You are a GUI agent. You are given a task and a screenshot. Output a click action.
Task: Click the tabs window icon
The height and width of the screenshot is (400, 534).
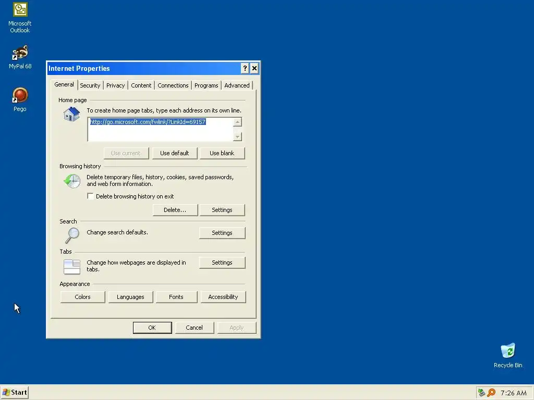click(x=72, y=266)
